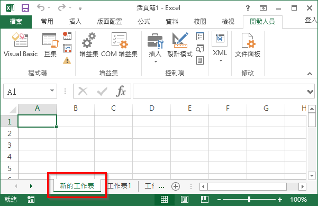This screenshot has height=206, width=318.
Task: Open the 巨集 macros dialog
Action: point(50,44)
